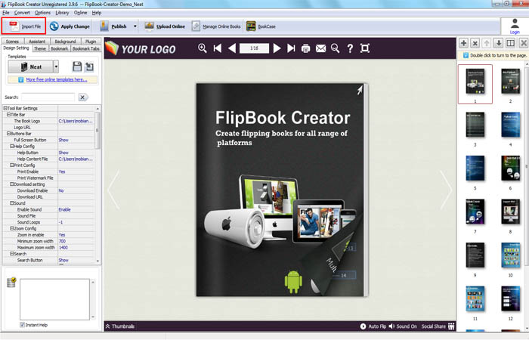Open the Library menu
The width and height of the screenshot is (529, 340).
tap(62, 13)
